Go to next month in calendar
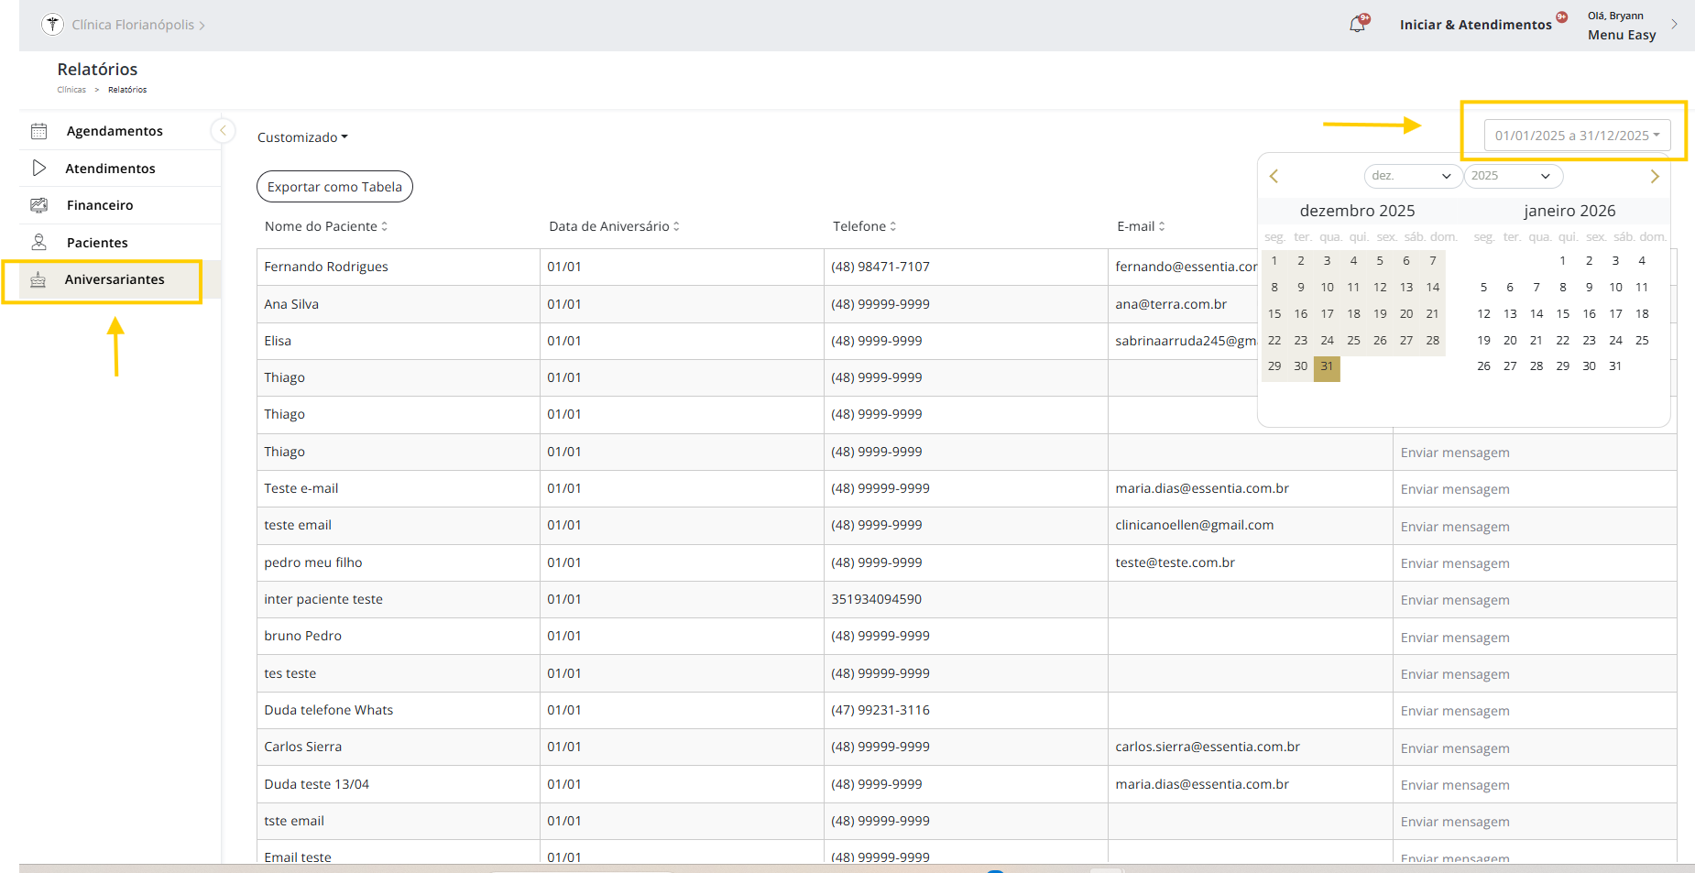The image size is (1695, 873). pos(1655,176)
